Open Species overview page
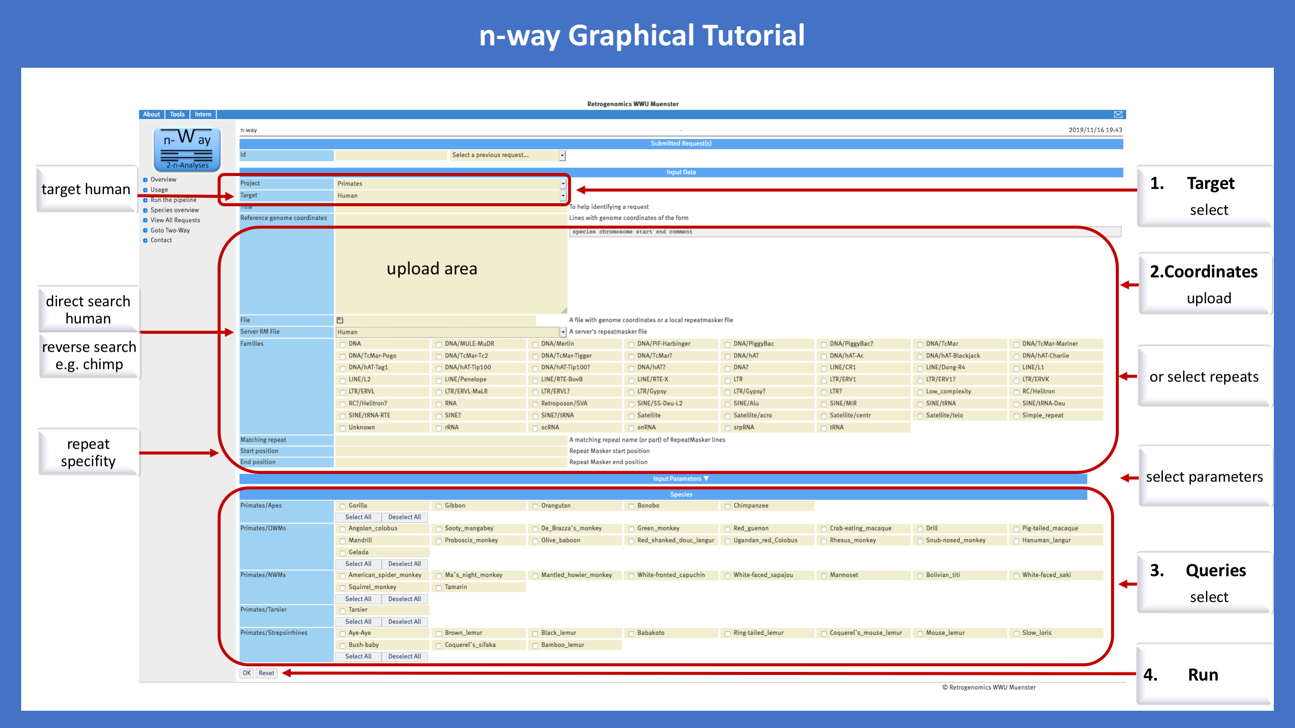Screen dimensions: 1295x728 pyautogui.click(x=174, y=210)
